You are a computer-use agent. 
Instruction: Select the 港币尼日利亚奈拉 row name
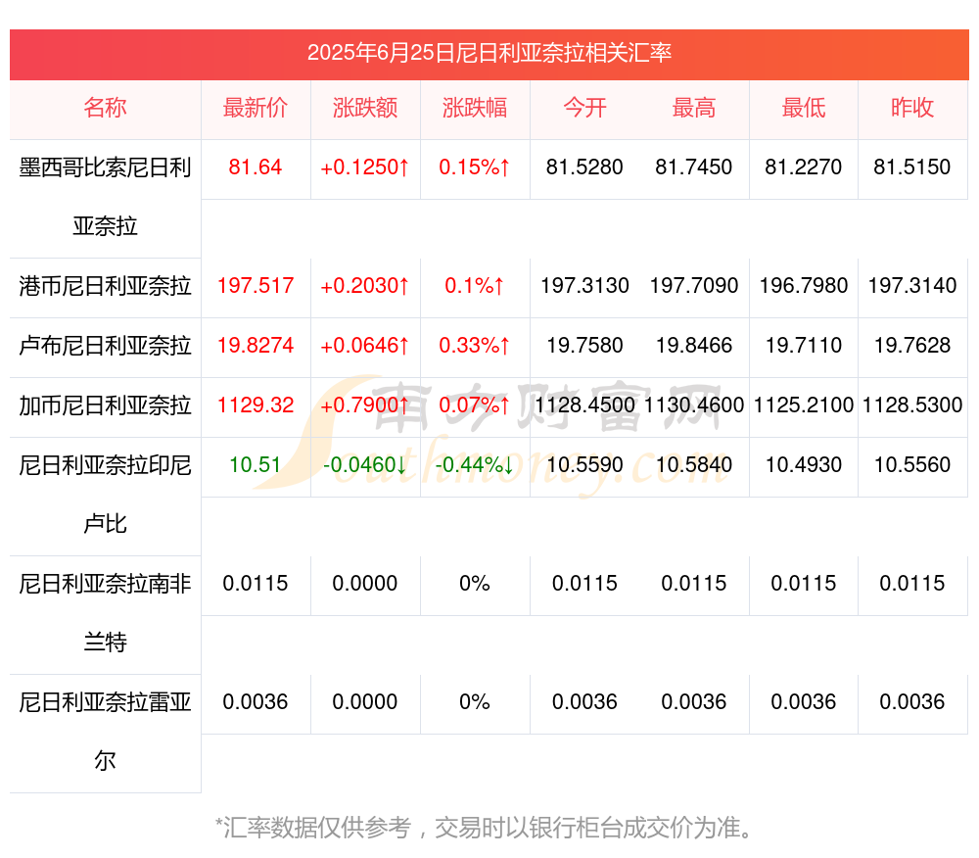pos(105,286)
